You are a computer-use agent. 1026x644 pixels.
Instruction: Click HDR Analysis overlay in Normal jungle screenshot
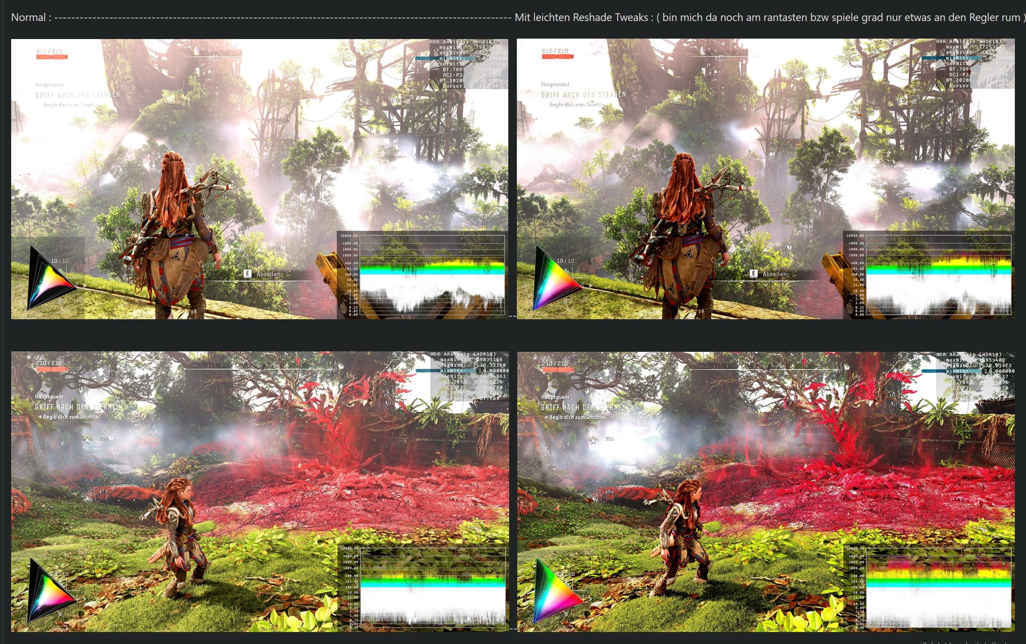469,64
